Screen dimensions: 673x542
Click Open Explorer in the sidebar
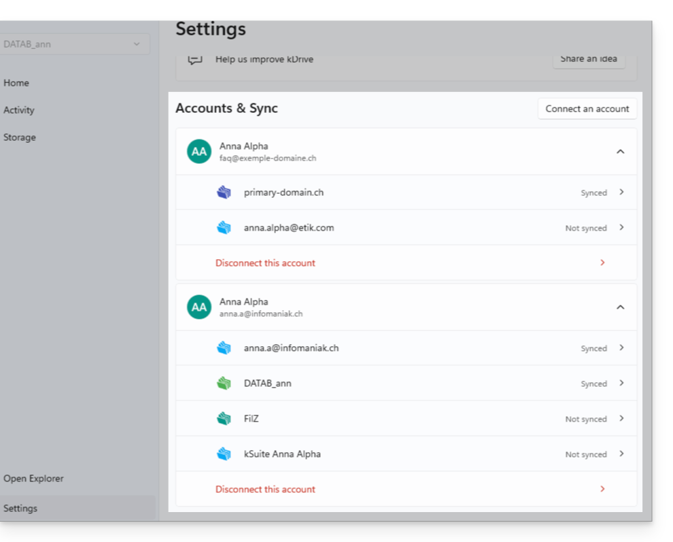click(x=33, y=479)
